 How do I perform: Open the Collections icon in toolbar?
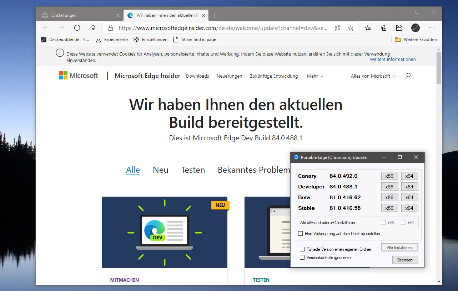[384, 28]
